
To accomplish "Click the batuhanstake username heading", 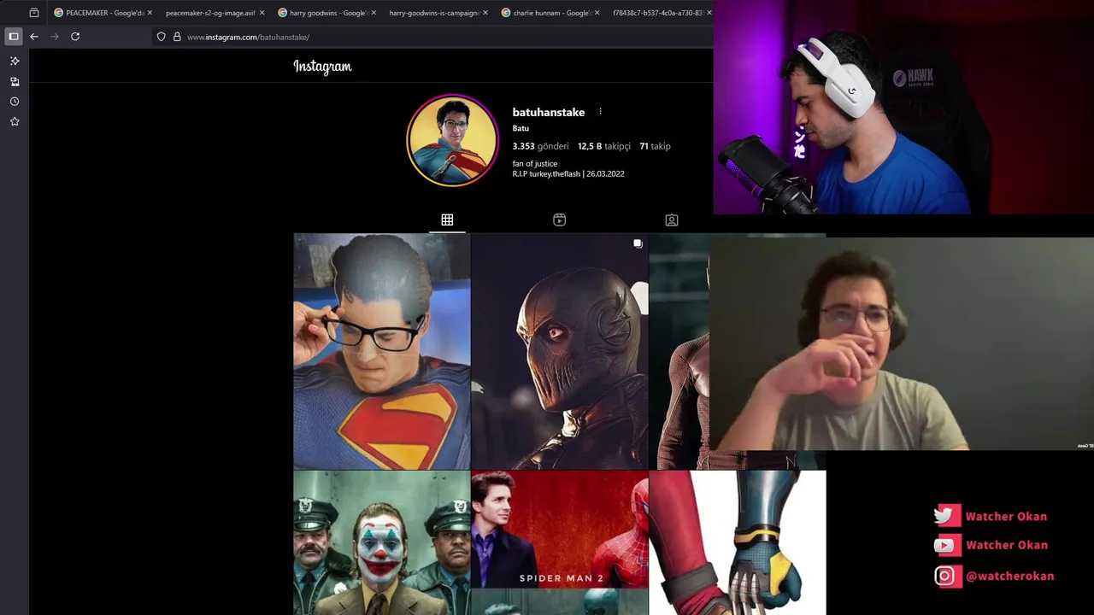I will click(x=549, y=112).
